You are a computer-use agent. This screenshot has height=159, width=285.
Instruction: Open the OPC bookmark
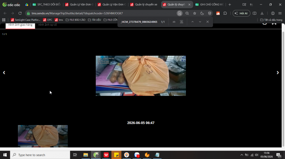pyautogui.click(x=47, y=20)
